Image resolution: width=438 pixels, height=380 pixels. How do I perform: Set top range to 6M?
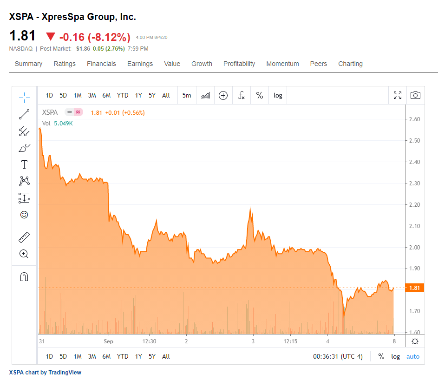pyautogui.click(x=106, y=96)
